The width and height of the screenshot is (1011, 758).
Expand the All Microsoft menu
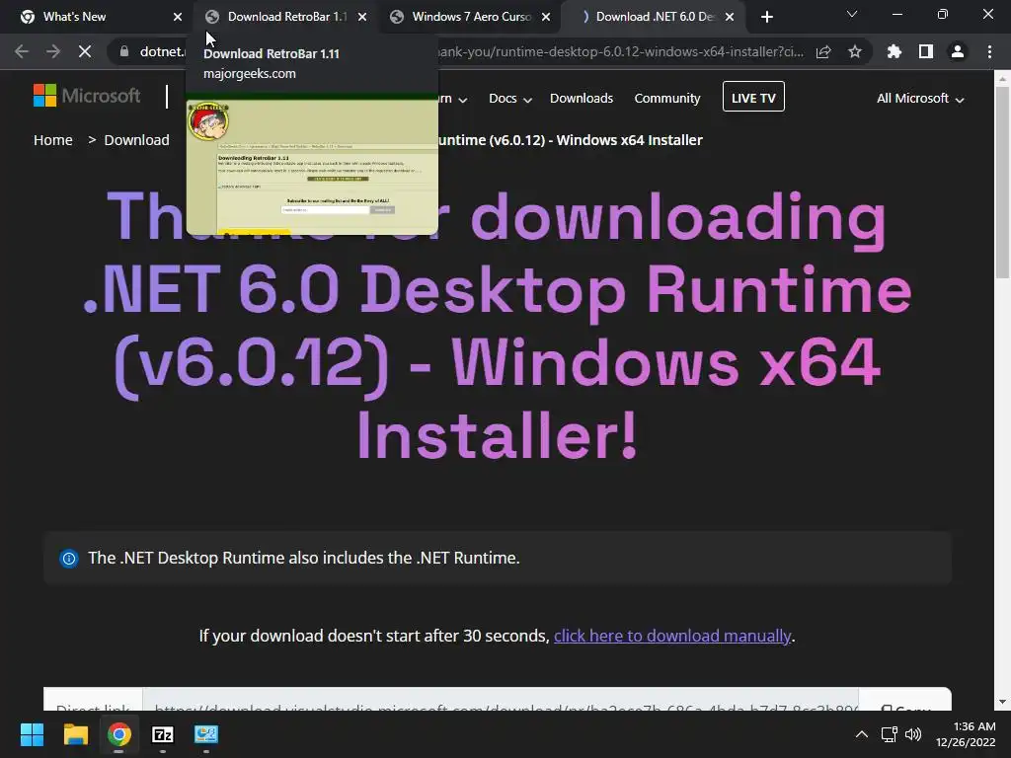920,99
